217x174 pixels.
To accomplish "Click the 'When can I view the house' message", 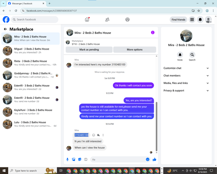I will click(x=89, y=147).
